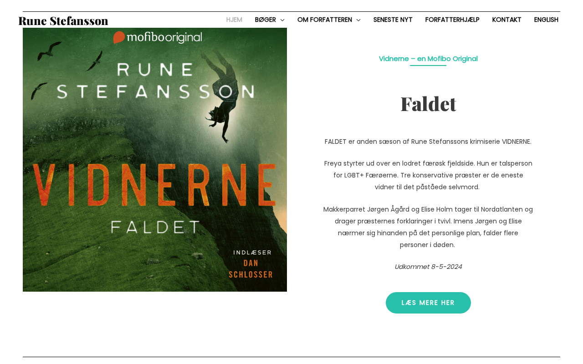Open the Bøger menu link
Viewport: 583px width, 364px height.
[266, 20]
